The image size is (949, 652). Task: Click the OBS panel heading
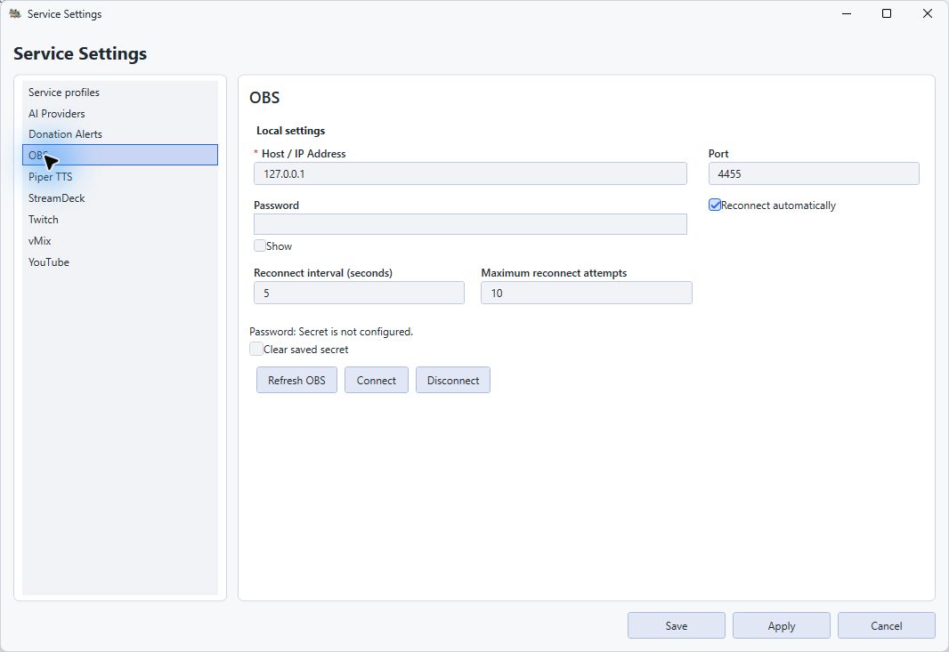point(264,97)
